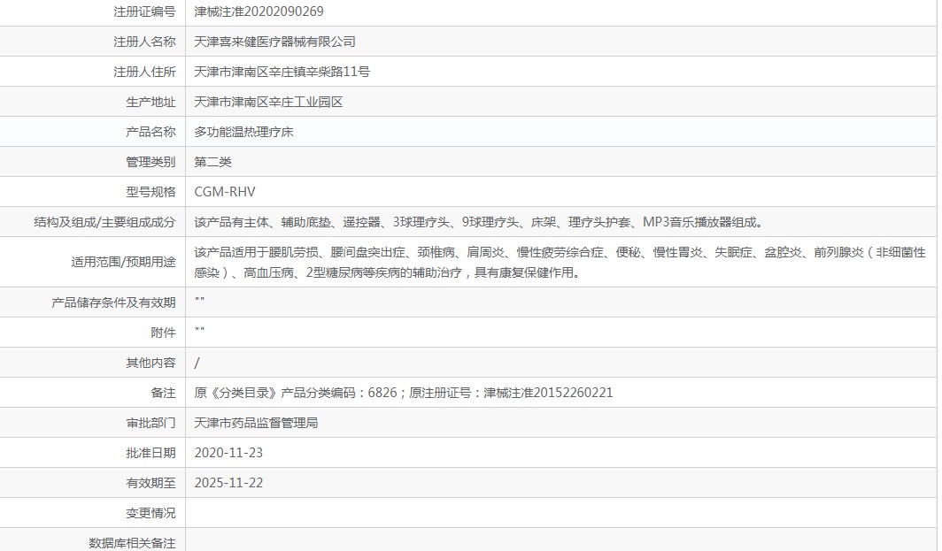Click the 变更情况 label
This screenshot has width=942, height=551.
pyautogui.click(x=151, y=513)
